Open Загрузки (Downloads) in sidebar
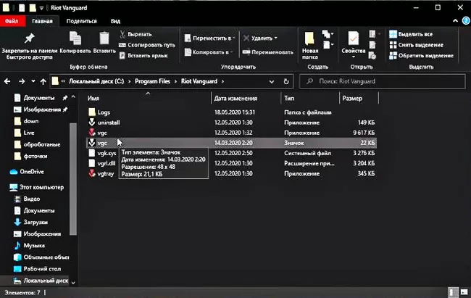The height and width of the screenshot is (298, 471). 36,222
